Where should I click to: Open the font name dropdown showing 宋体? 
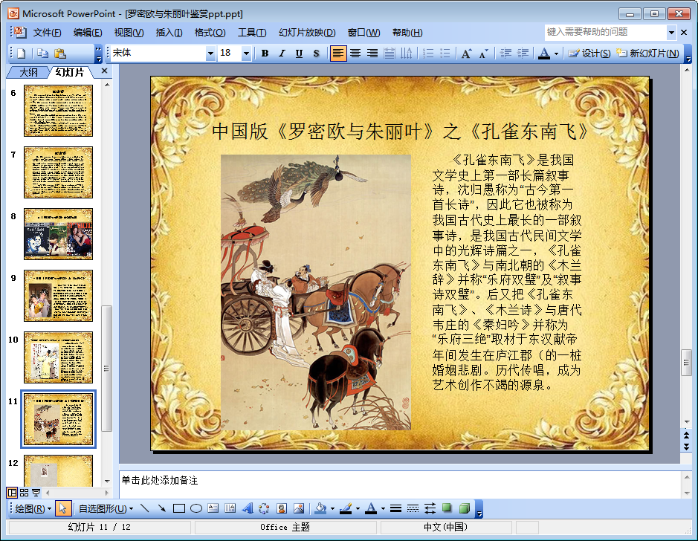(210, 54)
